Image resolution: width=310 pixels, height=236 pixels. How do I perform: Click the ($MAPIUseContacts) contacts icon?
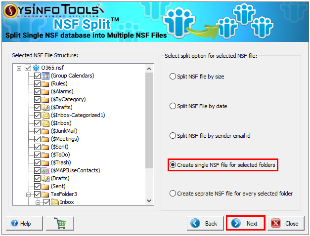click(45, 171)
